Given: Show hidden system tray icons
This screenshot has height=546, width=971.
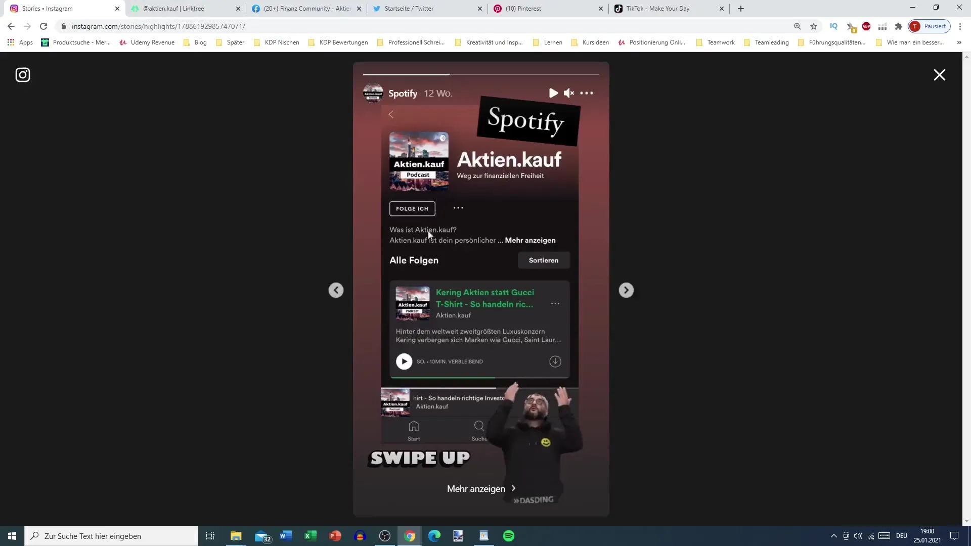Looking at the screenshot, I should pyautogui.click(x=833, y=536).
